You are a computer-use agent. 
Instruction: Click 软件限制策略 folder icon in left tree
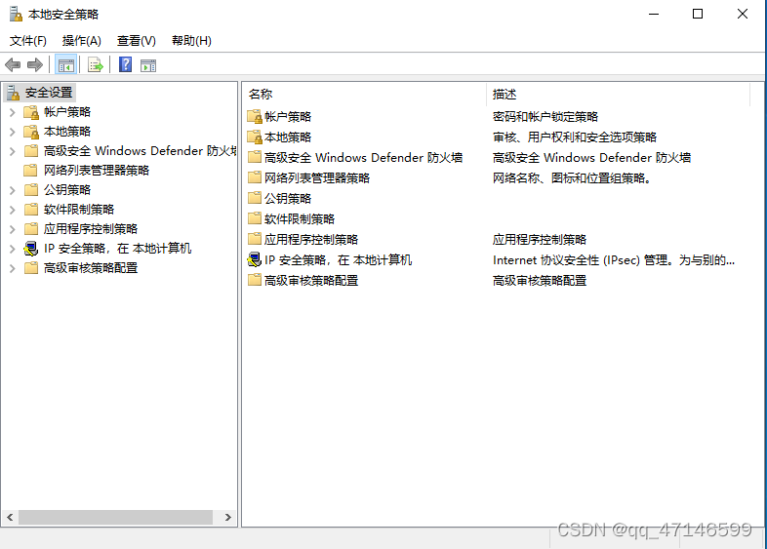coord(31,210)
